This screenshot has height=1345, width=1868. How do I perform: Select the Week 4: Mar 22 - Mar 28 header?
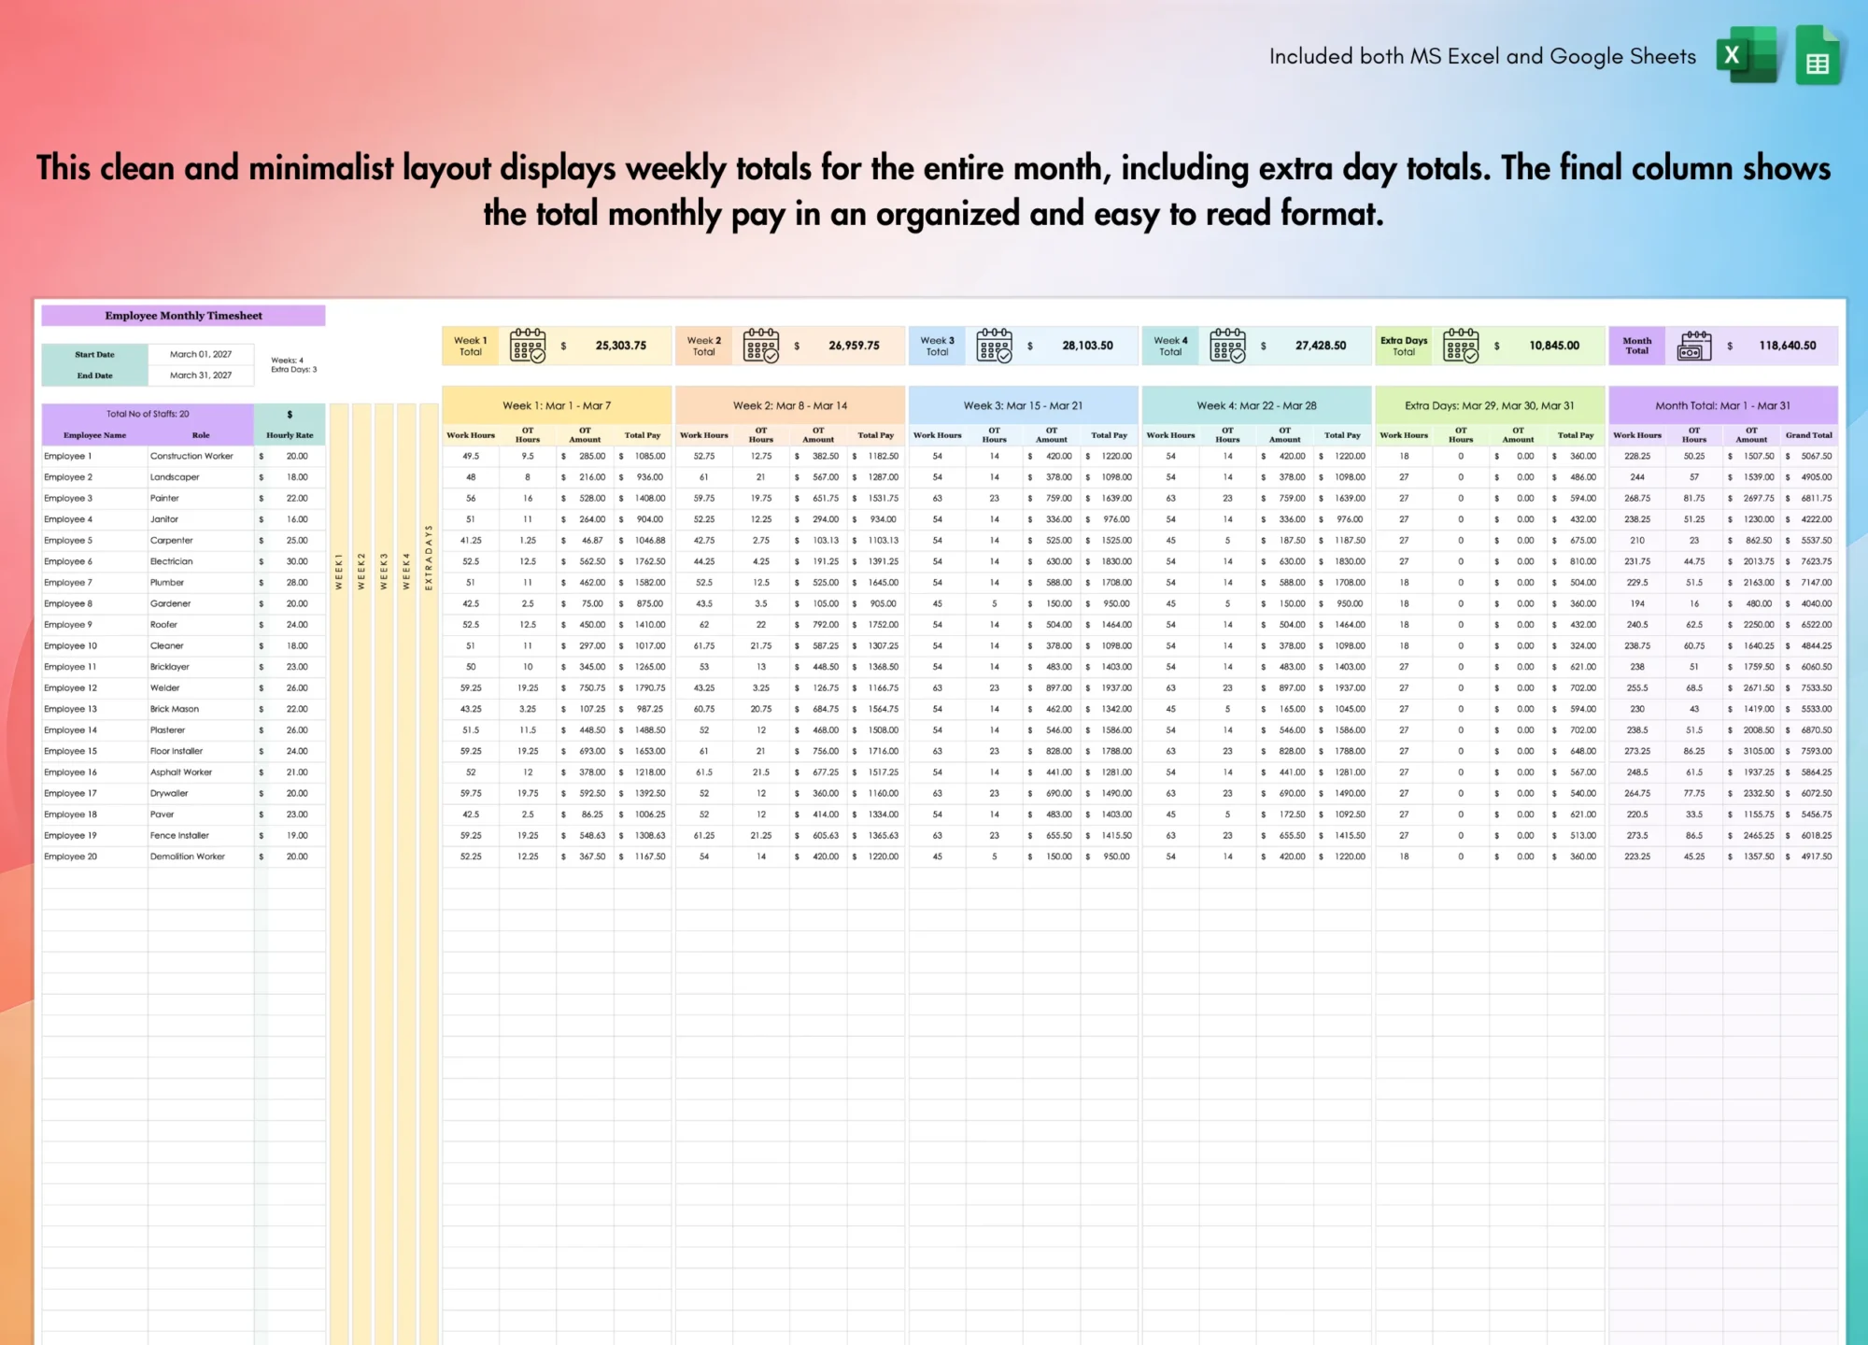coord(1257,405)
